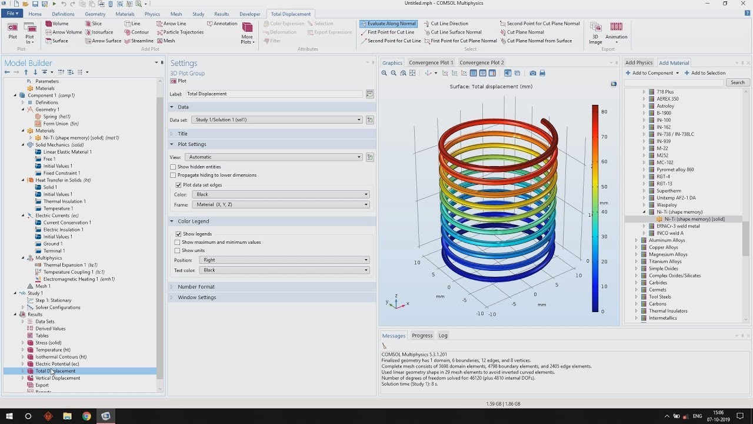Add an Arrow Volume plot
The height and width of the screenshot is (424, 753).
pyautogui.click(x=63, y=32)
